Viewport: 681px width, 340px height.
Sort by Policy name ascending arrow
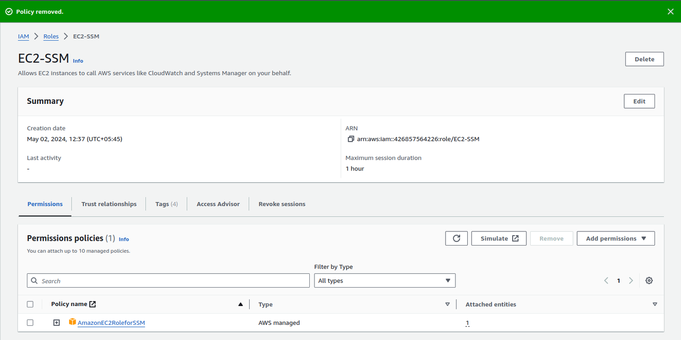[240, 305]
